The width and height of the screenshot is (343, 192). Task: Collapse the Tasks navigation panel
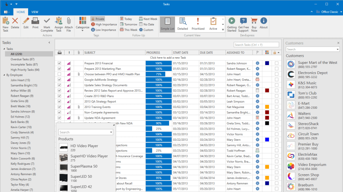49,43
